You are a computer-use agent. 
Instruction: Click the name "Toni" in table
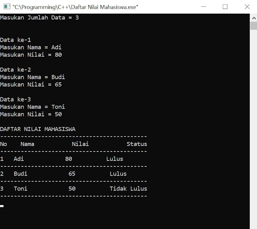[x=20, y=189]
